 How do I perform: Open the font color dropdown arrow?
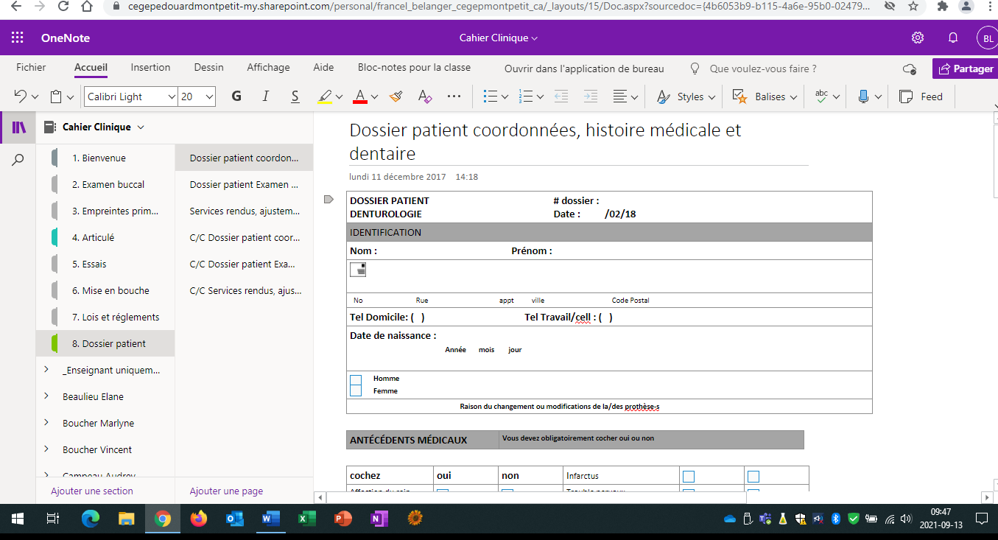click(374, 97)
